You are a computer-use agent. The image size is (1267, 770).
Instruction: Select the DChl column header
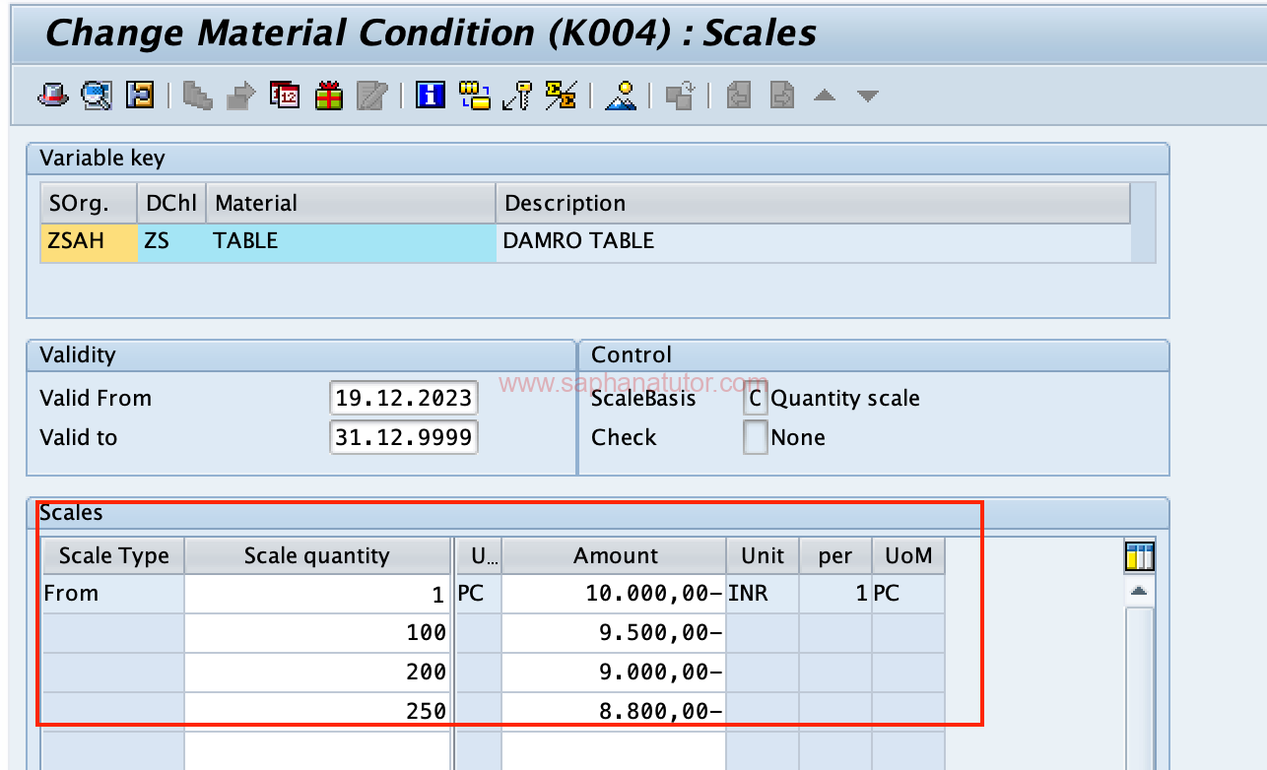click(172, 203)
